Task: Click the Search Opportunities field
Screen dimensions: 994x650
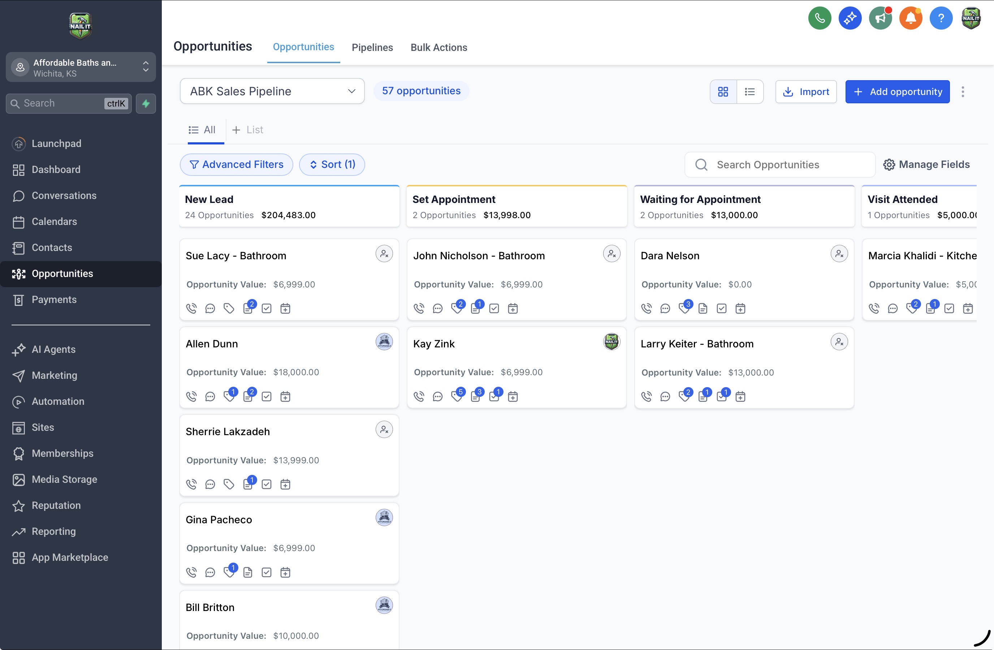Action: (x=779, y=164)
